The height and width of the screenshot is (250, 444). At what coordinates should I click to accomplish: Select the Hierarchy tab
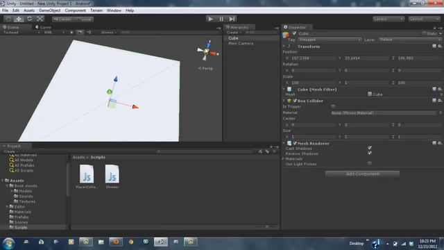click(x=239, y=27)
